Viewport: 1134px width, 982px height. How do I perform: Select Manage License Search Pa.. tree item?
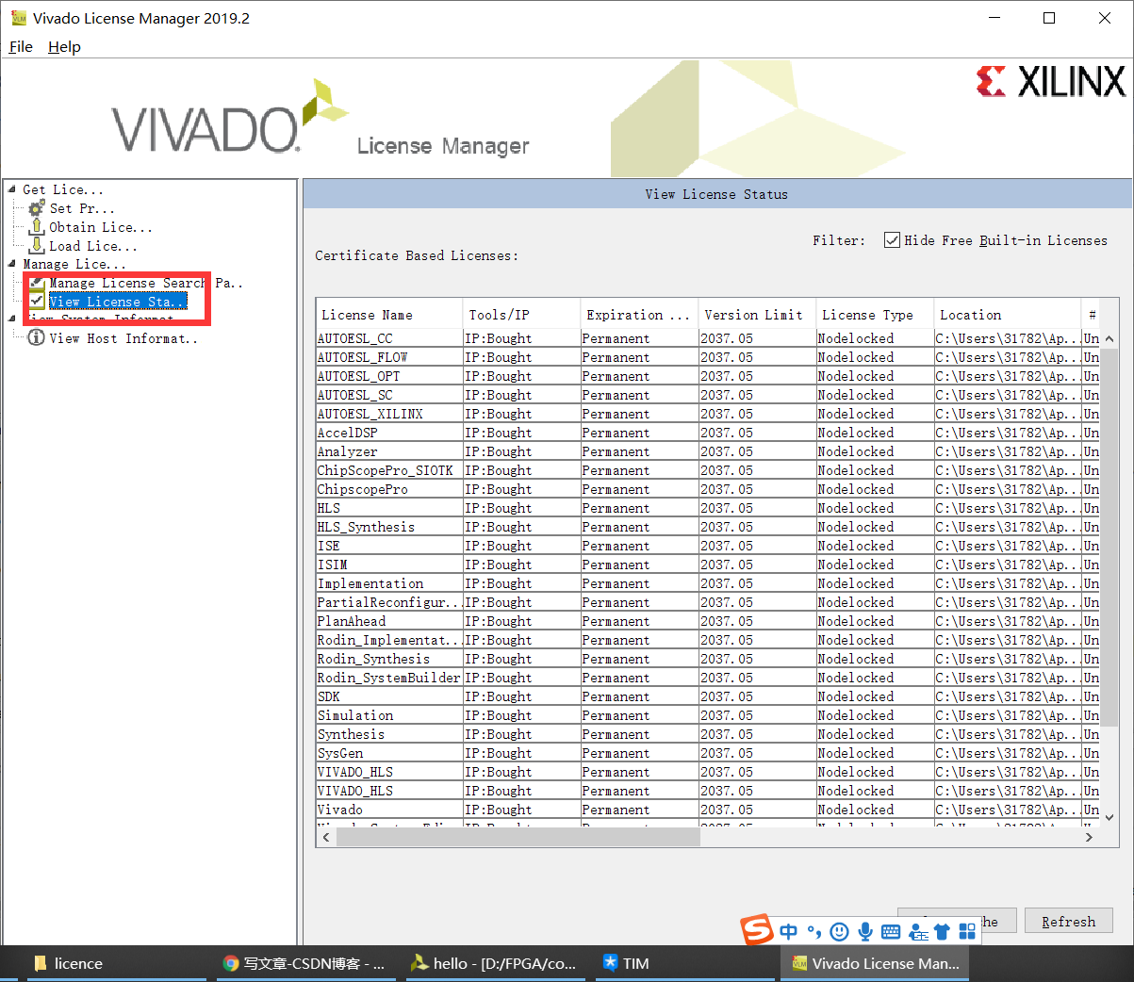[x=145, y=283]
